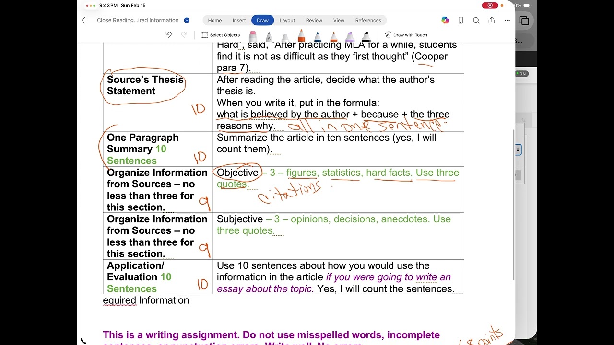The width and height of the screenshot is (614, 345).
Task: Open search with the magnifier icon
Action: (x=476, y=20)
